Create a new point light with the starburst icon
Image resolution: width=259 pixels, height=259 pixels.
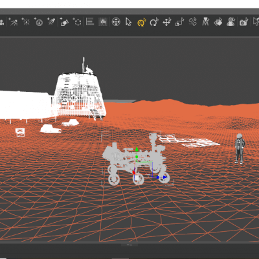(26, 22)
